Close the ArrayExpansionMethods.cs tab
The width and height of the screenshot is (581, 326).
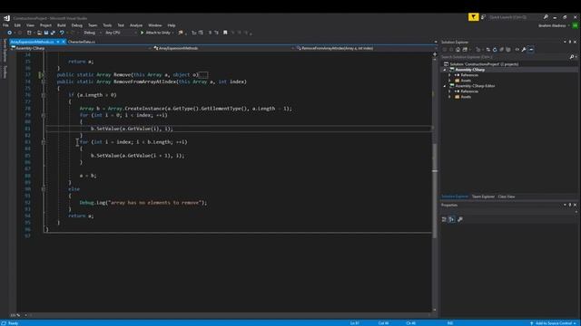coord(64,42)
